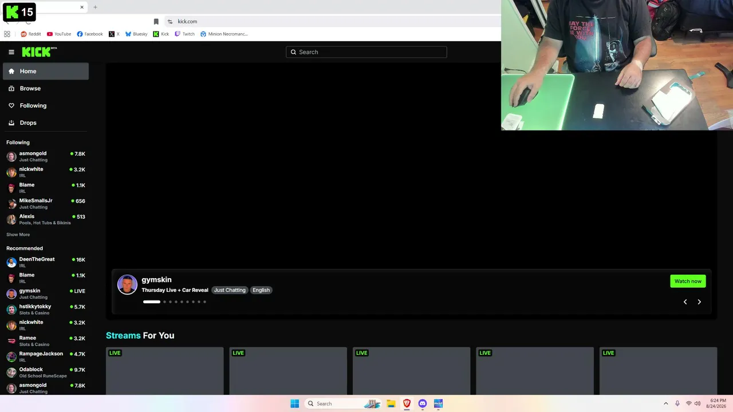Open MikeSmallsJr channel in sidebar
The height and width of the screenshot is (412, 733).
[46, 204]
